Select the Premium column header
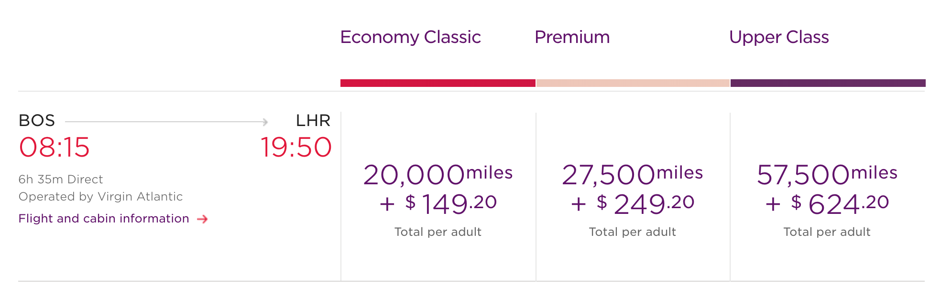Screen dimensions: 941x296 tap(572, 37)
